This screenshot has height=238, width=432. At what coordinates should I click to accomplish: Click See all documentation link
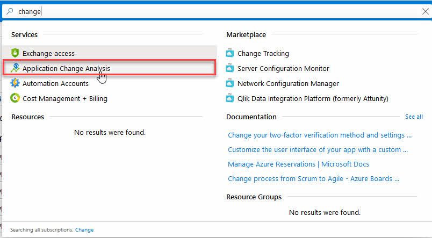pos(414,117)
